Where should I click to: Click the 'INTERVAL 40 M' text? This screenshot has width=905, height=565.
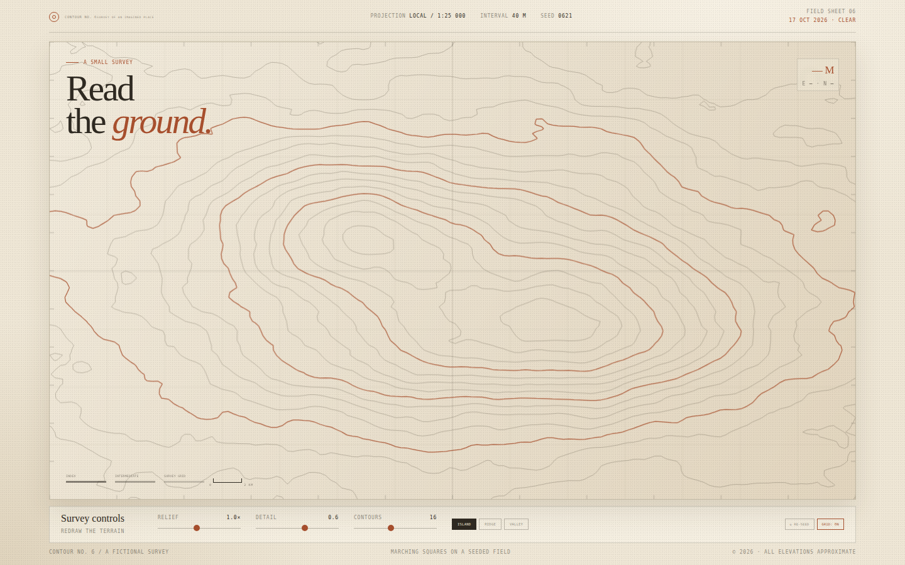point(503,16)
